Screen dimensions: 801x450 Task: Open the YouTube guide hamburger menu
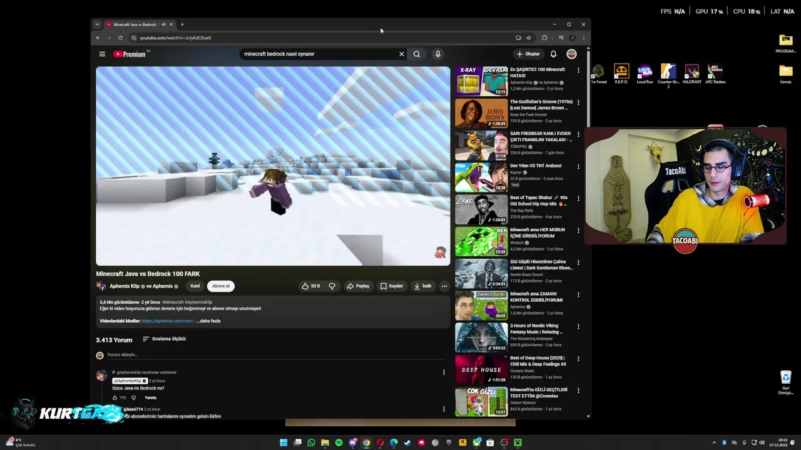tap(102, 54)
